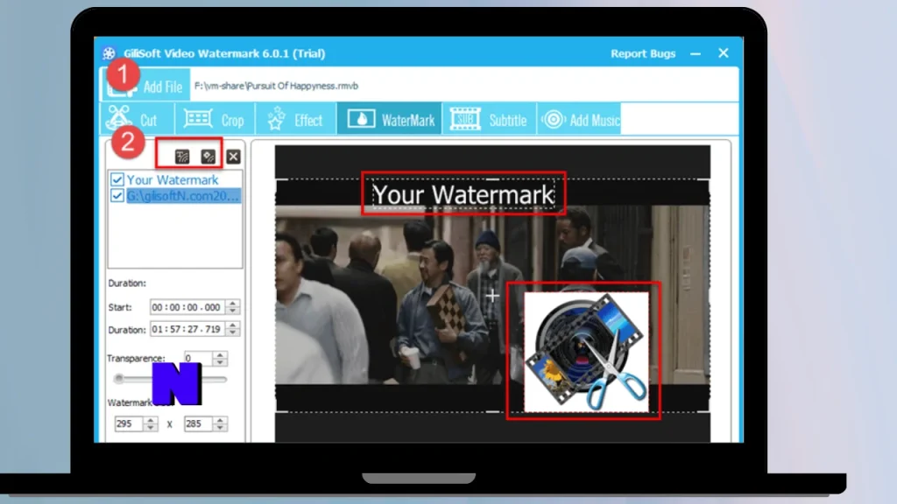
Task: Switch to the Crop tab
Action: 215,119
